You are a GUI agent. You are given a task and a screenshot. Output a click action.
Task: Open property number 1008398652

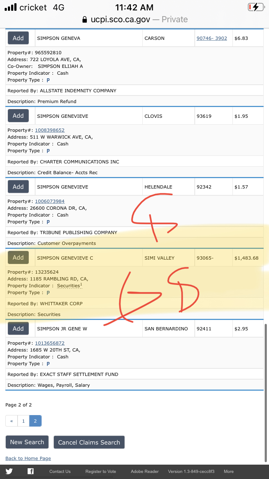(x=49, y=130)
